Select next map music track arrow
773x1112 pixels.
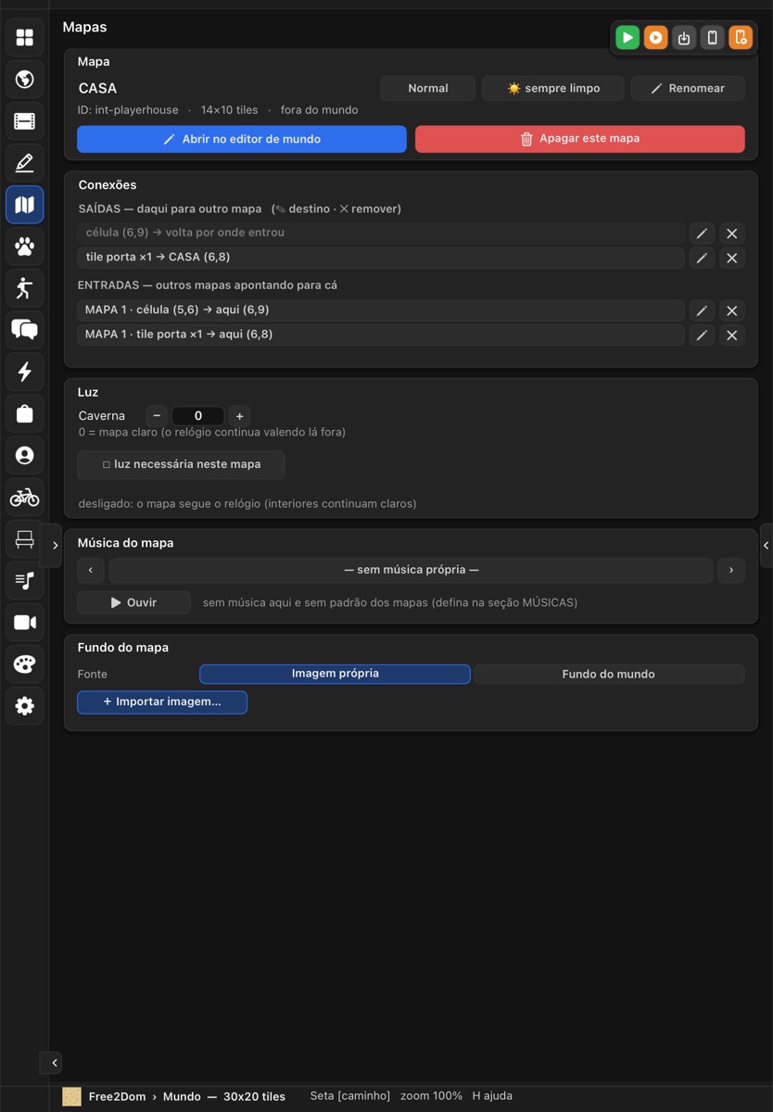(731, 570)
